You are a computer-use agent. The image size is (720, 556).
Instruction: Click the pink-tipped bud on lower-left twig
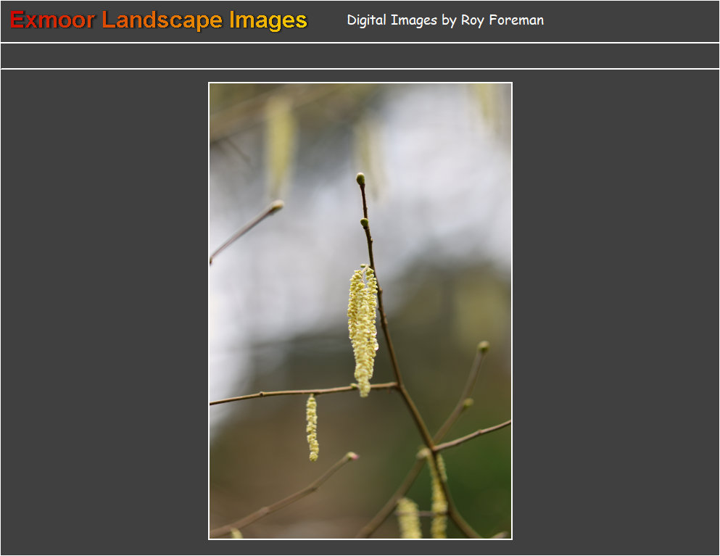(x=352, y=456)
